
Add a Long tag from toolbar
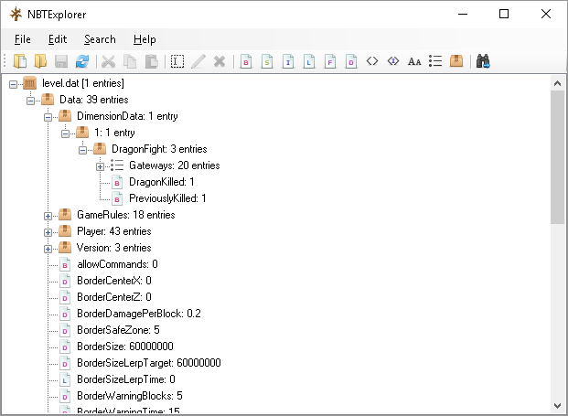pos(309,61)
